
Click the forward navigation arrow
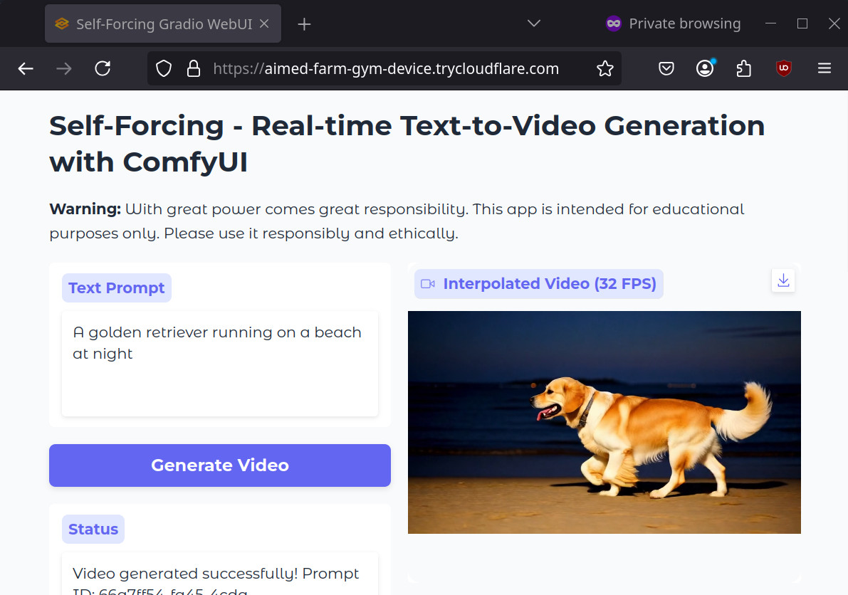(64, 68)
